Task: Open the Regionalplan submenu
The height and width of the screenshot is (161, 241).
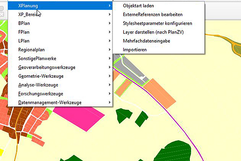Action: point(60,50)
